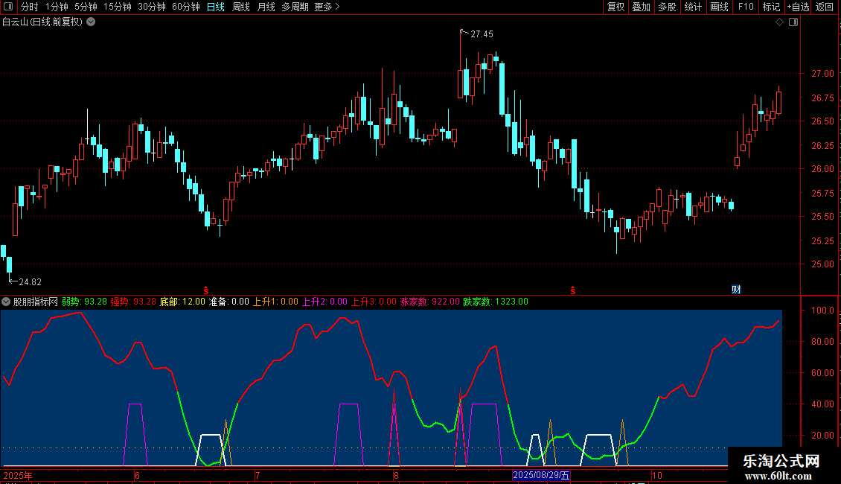Click the 准备: 0.00 value

[x=229, y=302]
